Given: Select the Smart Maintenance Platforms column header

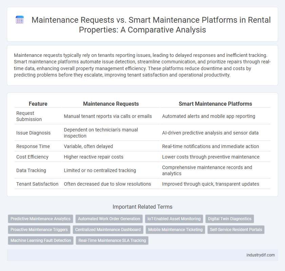Looking at the screenshot, I should [215, 104].
